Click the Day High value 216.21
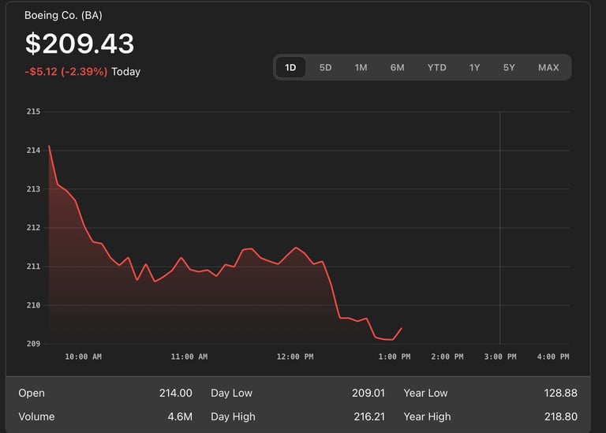Viewport: 606px width, 433px height. 369,416
